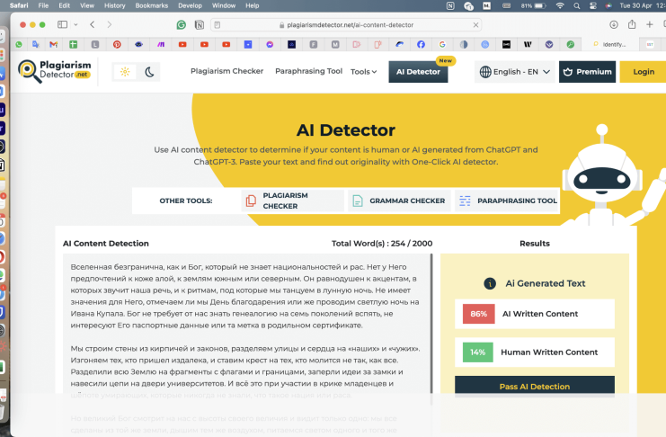This screenshot has width=666, height=437.
Task: Click the URL address field
Action: tap(346, 25)
